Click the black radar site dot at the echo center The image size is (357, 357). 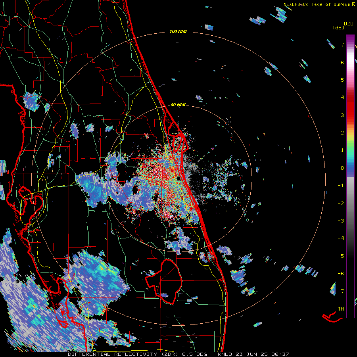pyautogui.click(x=179, y=179)
